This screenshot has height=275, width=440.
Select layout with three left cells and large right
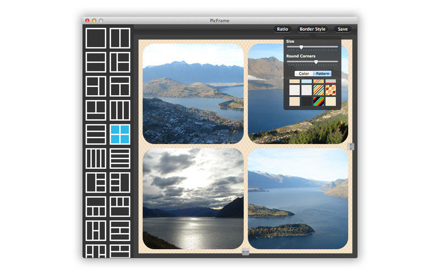coord(120,183)
